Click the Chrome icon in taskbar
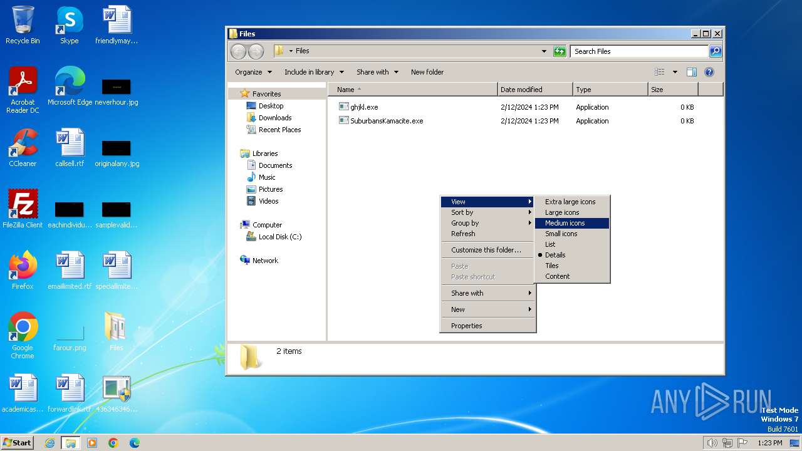 (x=113, y=443)
